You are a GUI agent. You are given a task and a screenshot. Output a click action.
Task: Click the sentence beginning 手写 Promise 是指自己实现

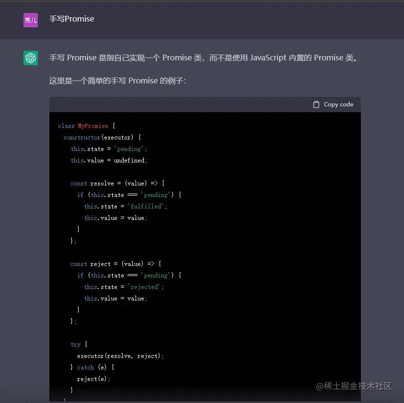point(204,58)
